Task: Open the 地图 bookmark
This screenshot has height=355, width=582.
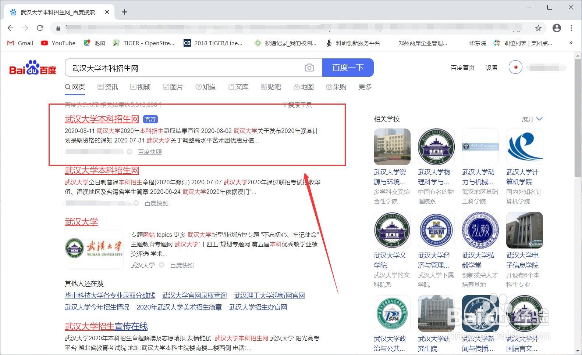Action: coord(94,43)
